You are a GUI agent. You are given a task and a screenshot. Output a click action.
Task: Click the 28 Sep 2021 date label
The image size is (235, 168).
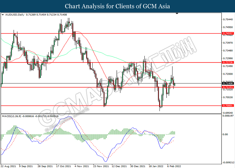tap(45, 166)
